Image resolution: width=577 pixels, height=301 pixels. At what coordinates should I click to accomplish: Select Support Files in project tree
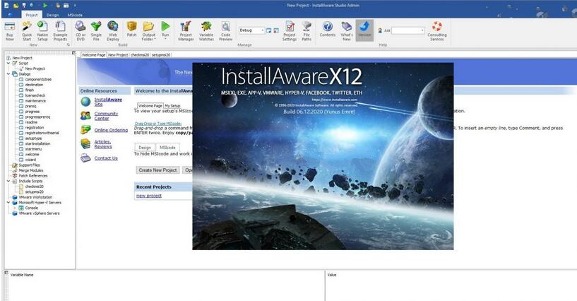(x=29, y=165)
